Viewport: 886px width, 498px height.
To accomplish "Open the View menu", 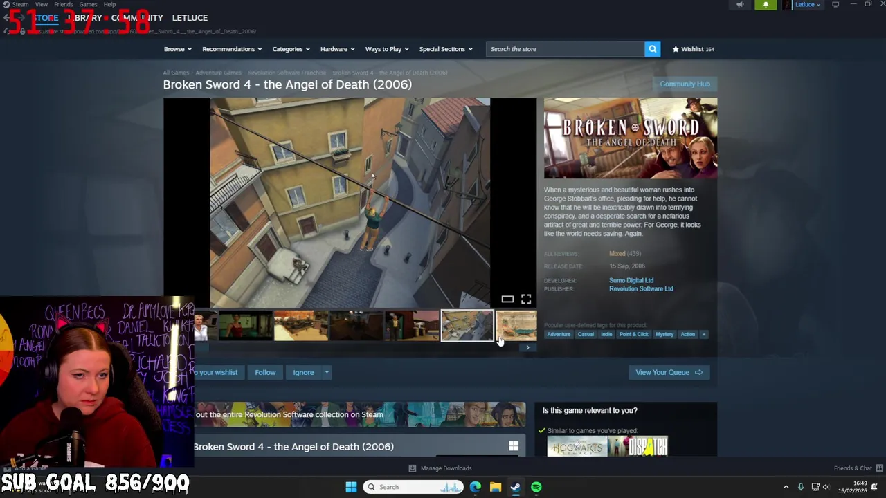I will (x=42, y=4).
